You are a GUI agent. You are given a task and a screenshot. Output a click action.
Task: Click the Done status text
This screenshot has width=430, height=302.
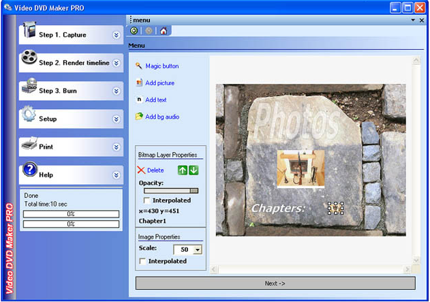(31, 196)
